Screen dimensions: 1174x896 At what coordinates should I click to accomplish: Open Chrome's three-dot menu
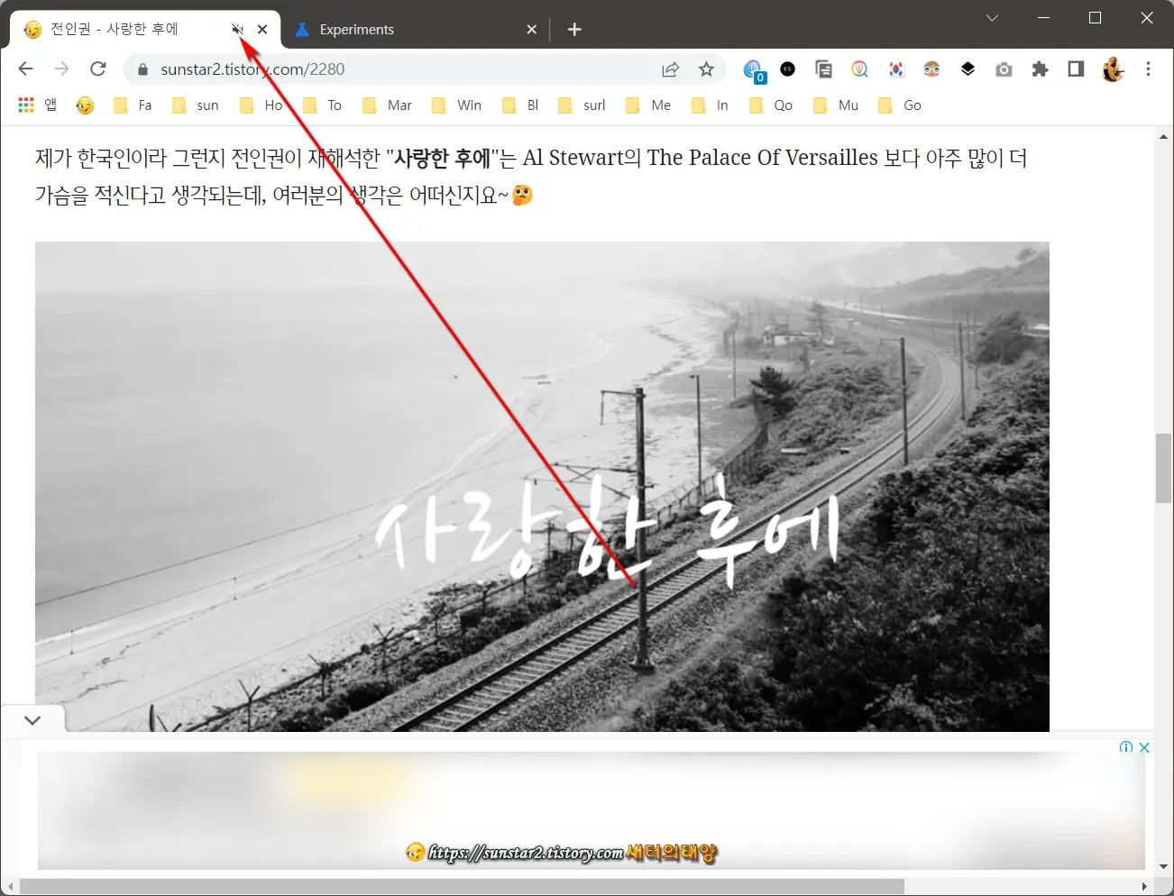tap(1148, 69)
